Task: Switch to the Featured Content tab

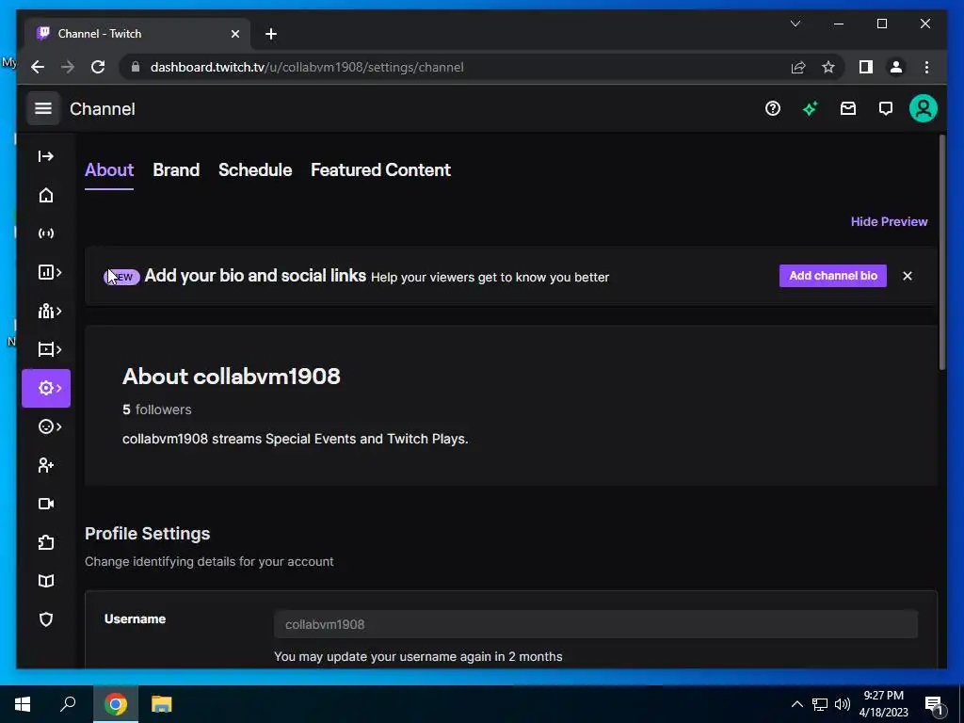Action: click(380, 170)
